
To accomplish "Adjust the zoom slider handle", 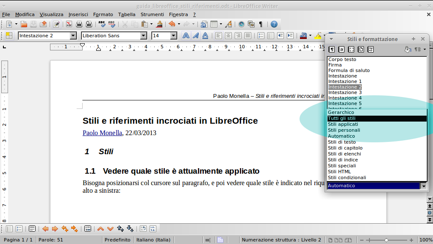I will click(386, 240).
